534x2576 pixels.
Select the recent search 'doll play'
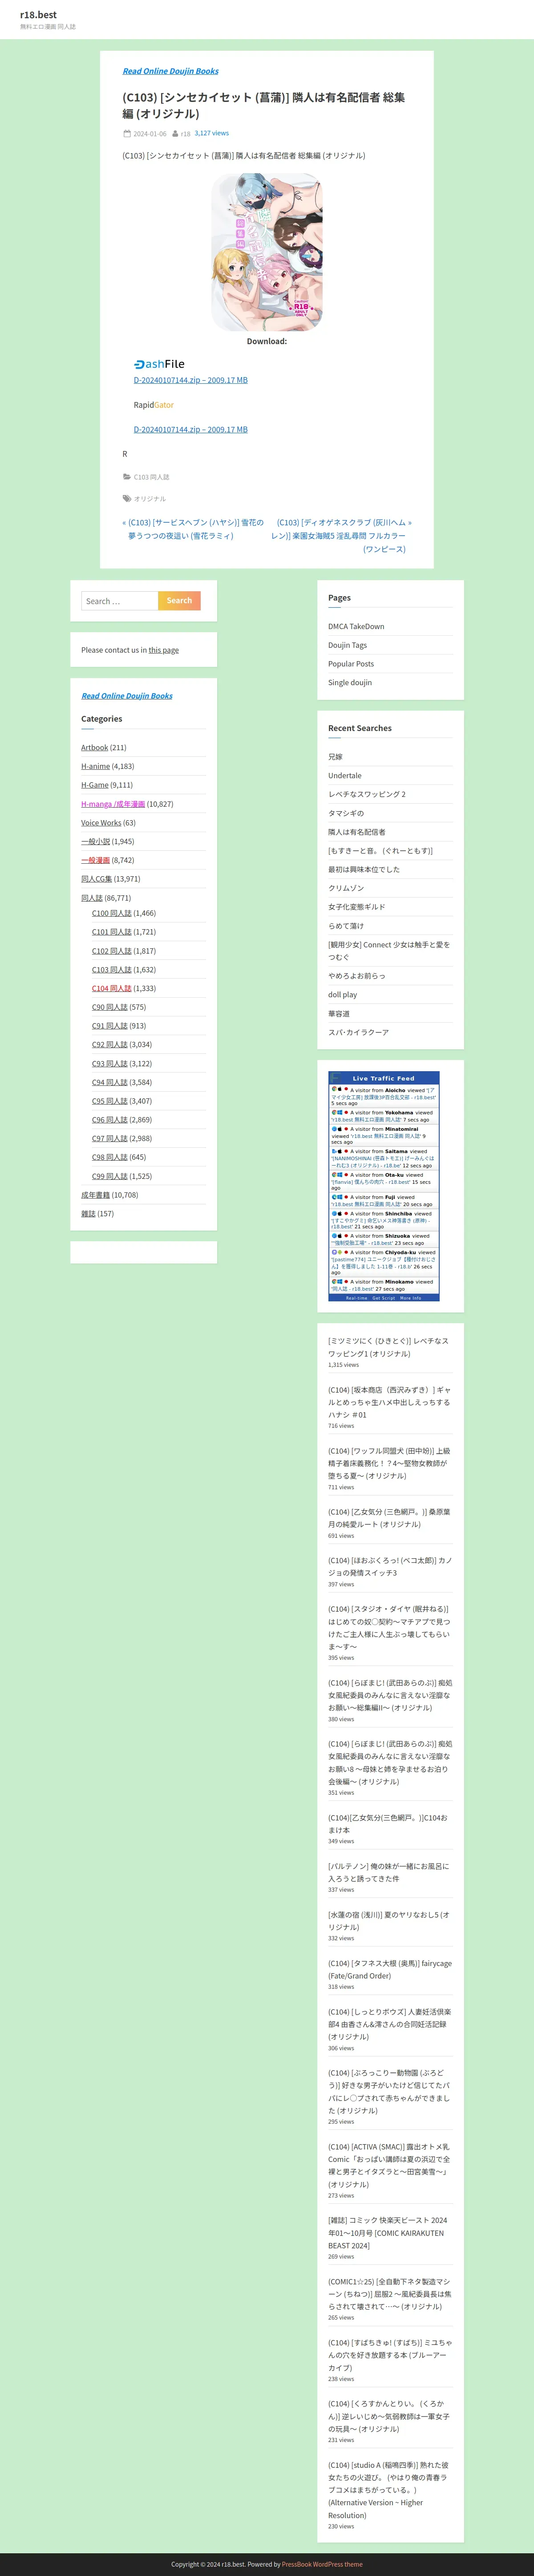[x=343, y=995]
